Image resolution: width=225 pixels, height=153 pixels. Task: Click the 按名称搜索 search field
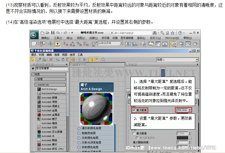pyautogui.click(x=52, y=69)
